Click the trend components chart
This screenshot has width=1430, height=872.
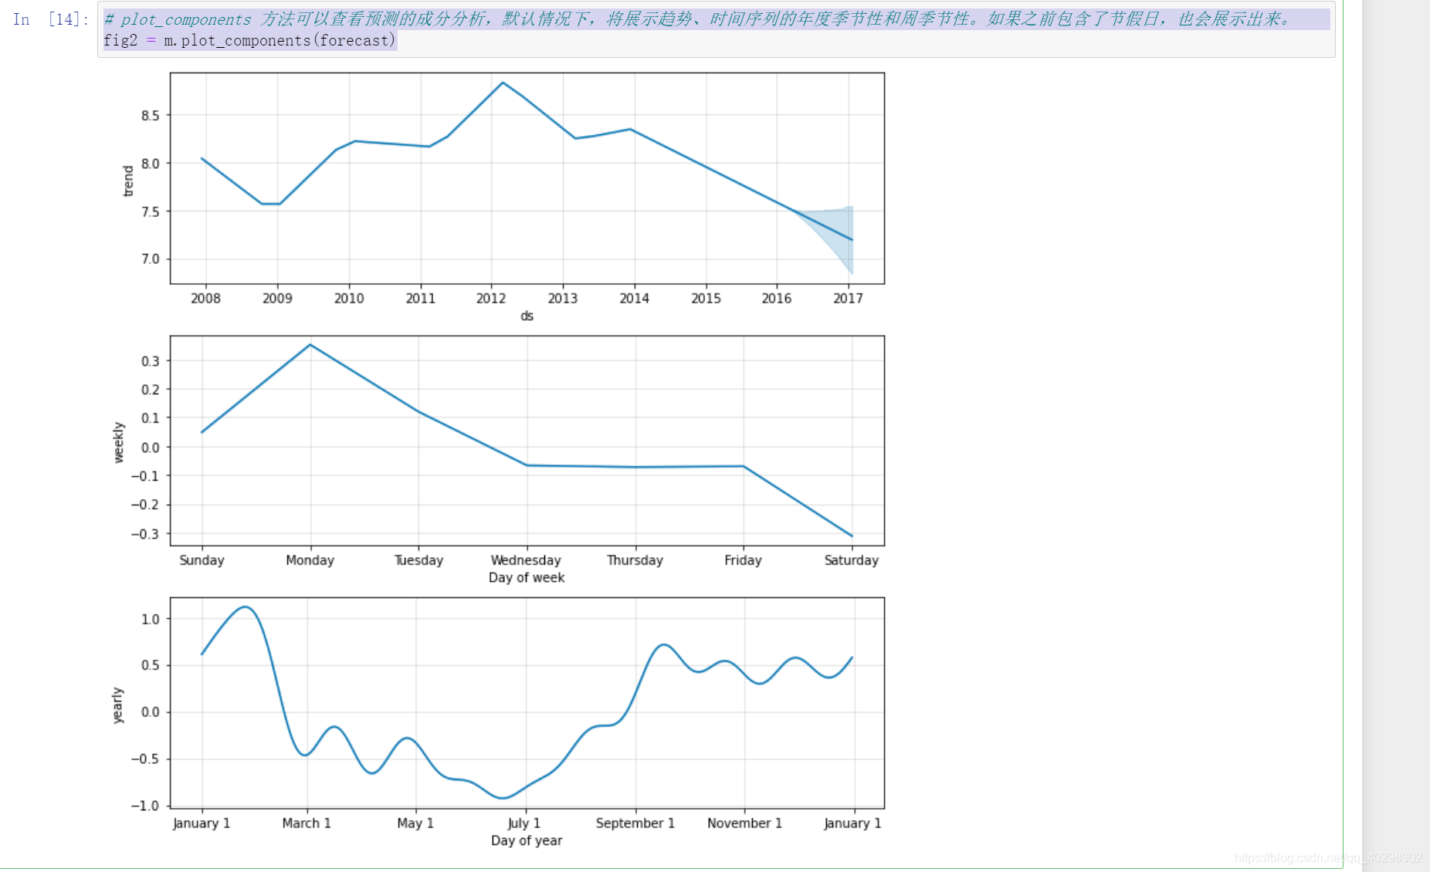pos(527,178)
